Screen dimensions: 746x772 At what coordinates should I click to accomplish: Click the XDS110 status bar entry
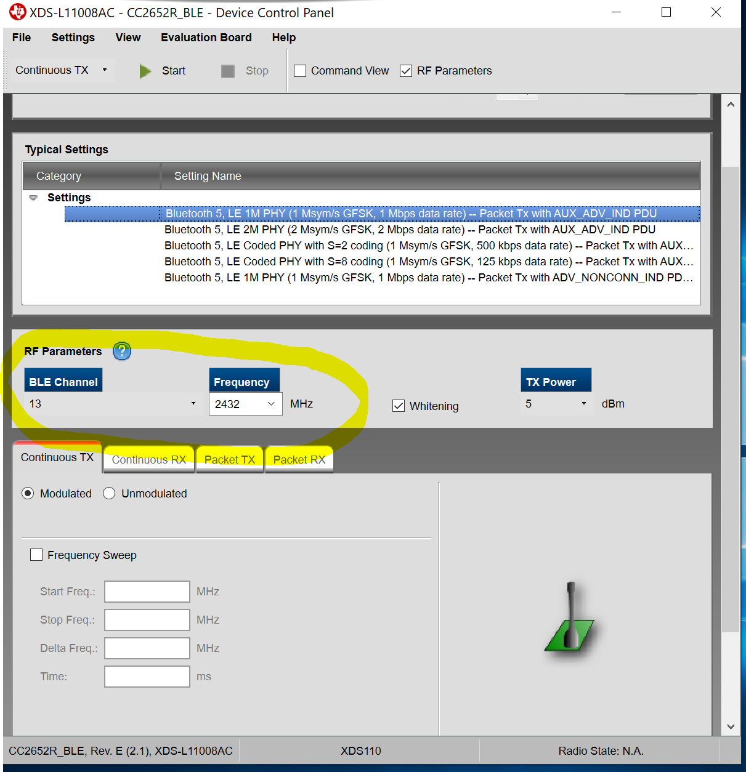(361, 751)
